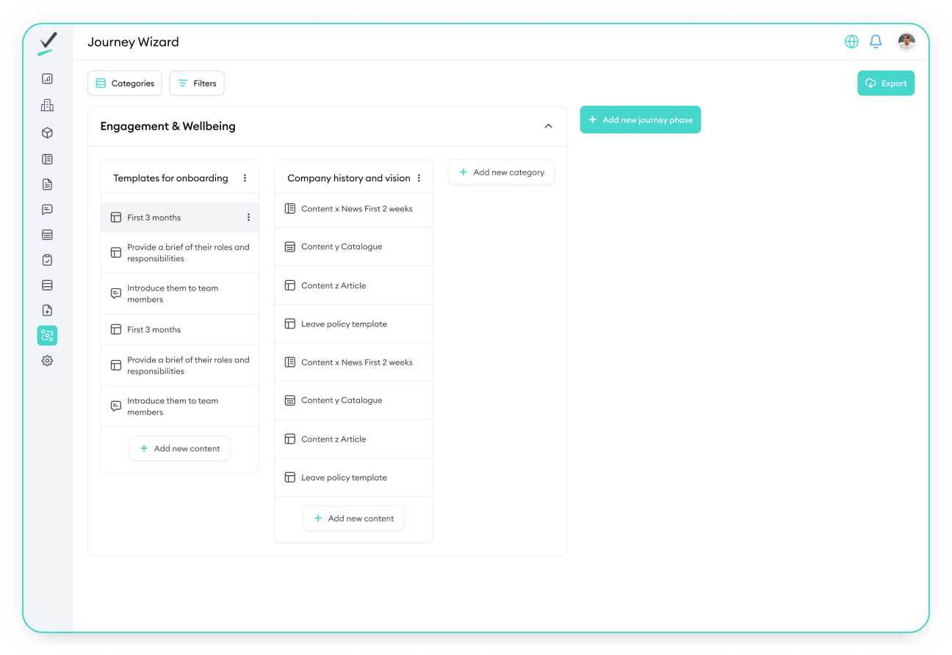Open options menu for Company history and vision

(x=417, y=178)
